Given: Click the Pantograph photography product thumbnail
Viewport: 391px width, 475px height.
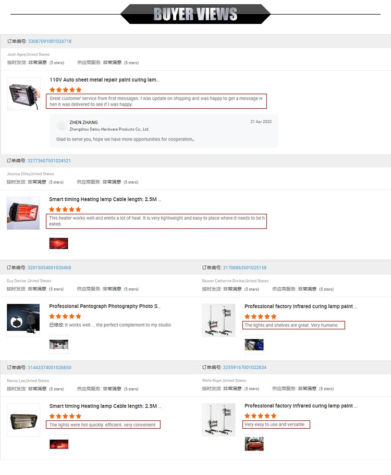Looking at the screenshot, I should tap(23, 320).
